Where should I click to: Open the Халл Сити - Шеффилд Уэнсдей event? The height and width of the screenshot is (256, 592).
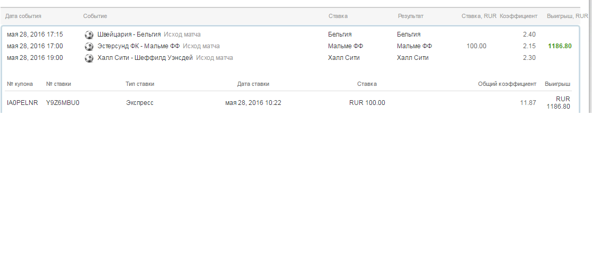click(145, 58)
